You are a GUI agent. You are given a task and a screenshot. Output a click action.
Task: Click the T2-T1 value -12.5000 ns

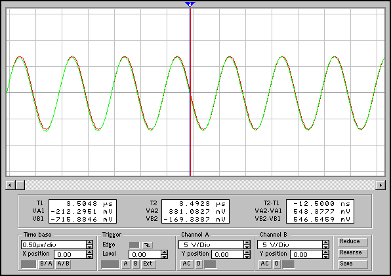322,204
